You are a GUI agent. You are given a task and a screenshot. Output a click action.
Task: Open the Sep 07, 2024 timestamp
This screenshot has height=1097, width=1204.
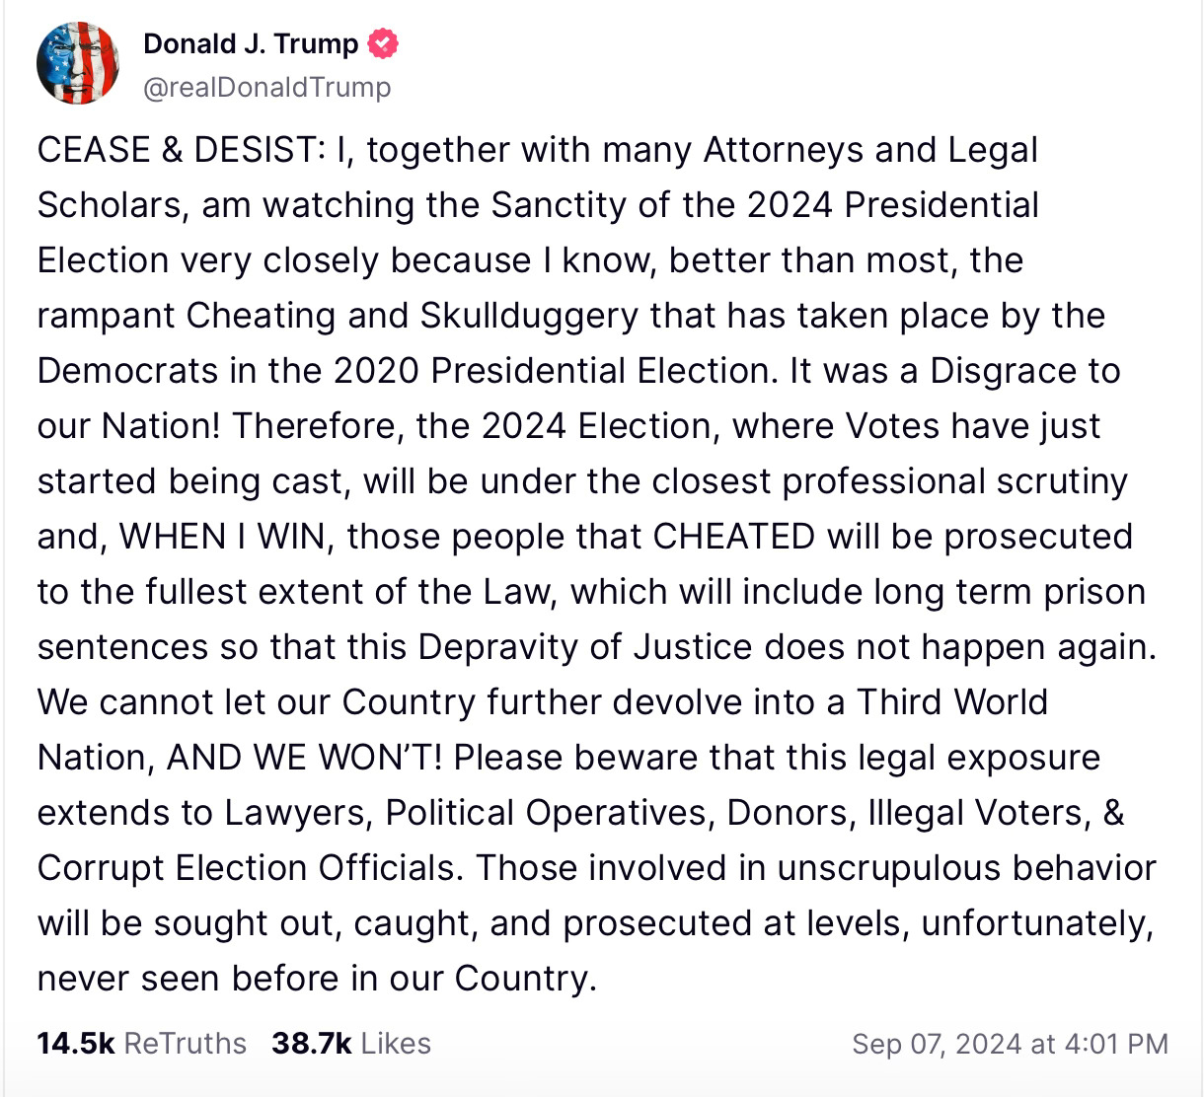(1010, 1044)
